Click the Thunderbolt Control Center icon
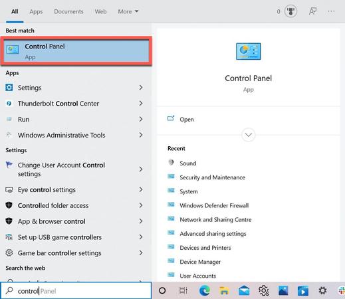Viewport: 345px width, 299px height. tap(9, 104)
